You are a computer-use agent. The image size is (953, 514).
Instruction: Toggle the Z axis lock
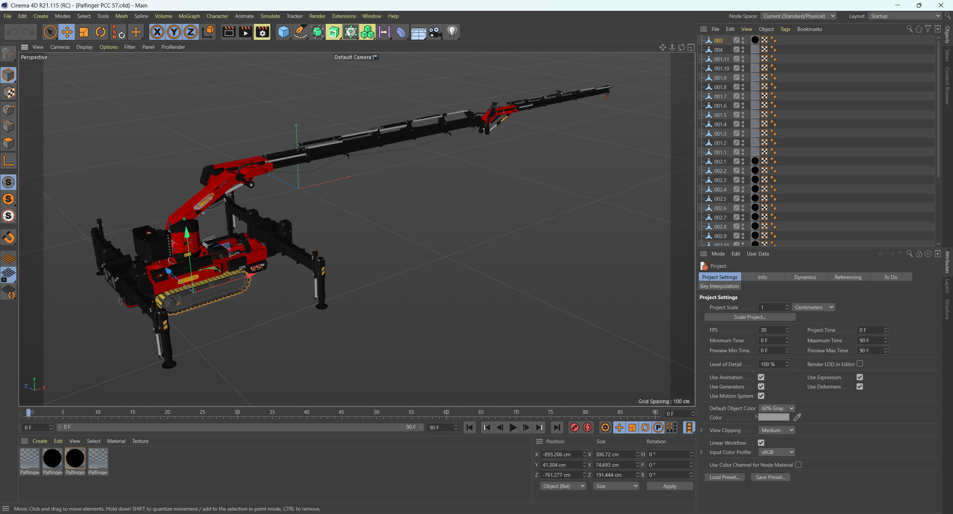click(191, 32)
